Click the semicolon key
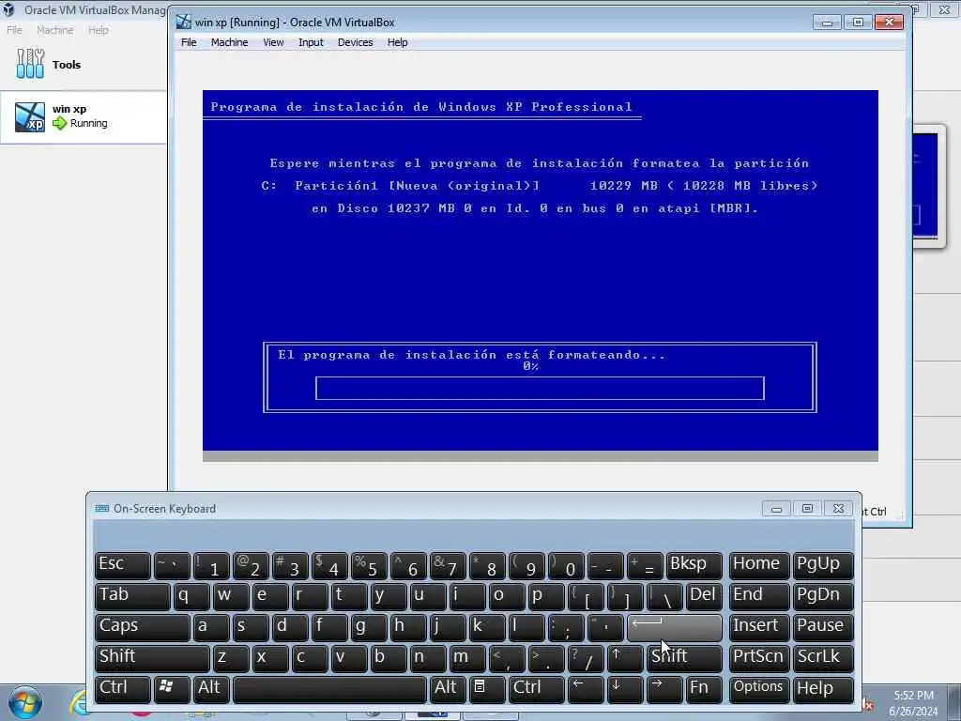Screen dimensions: 961x721 (566, 626)
